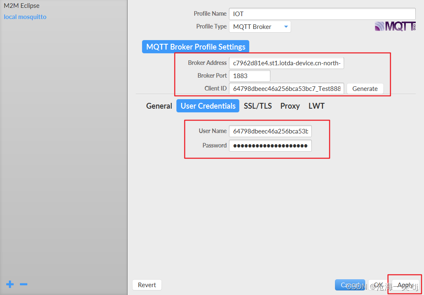Click the MQTT.org logo
Viewport: 424px width, 295px height.
tap(395, 26)
